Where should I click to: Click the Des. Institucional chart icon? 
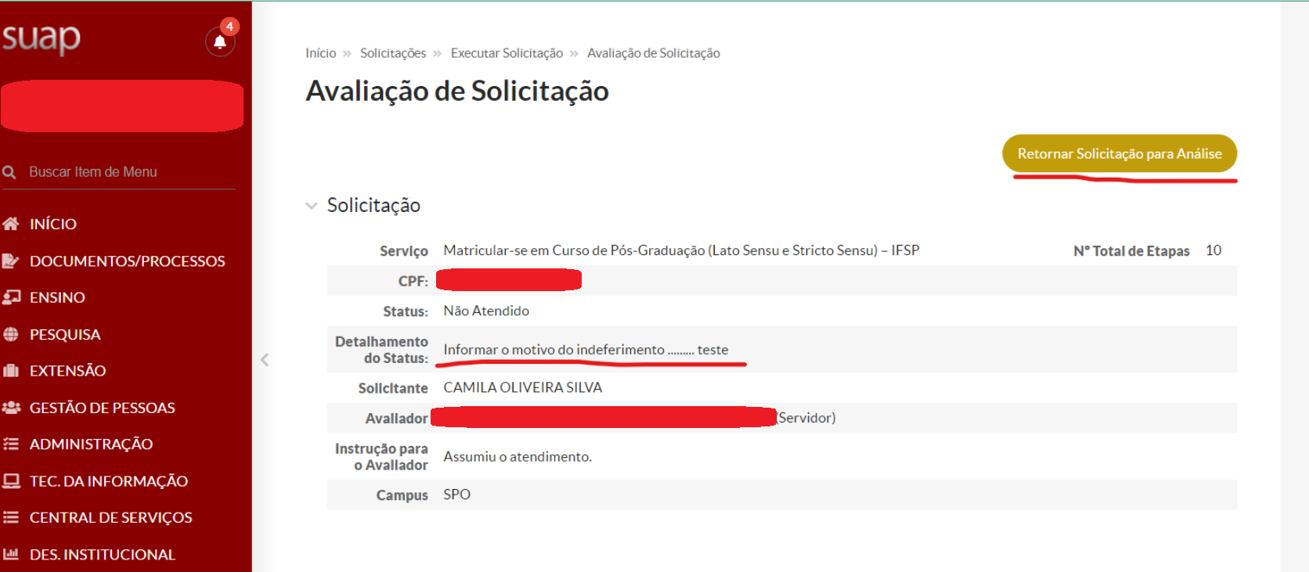click(x=11, y=554)
